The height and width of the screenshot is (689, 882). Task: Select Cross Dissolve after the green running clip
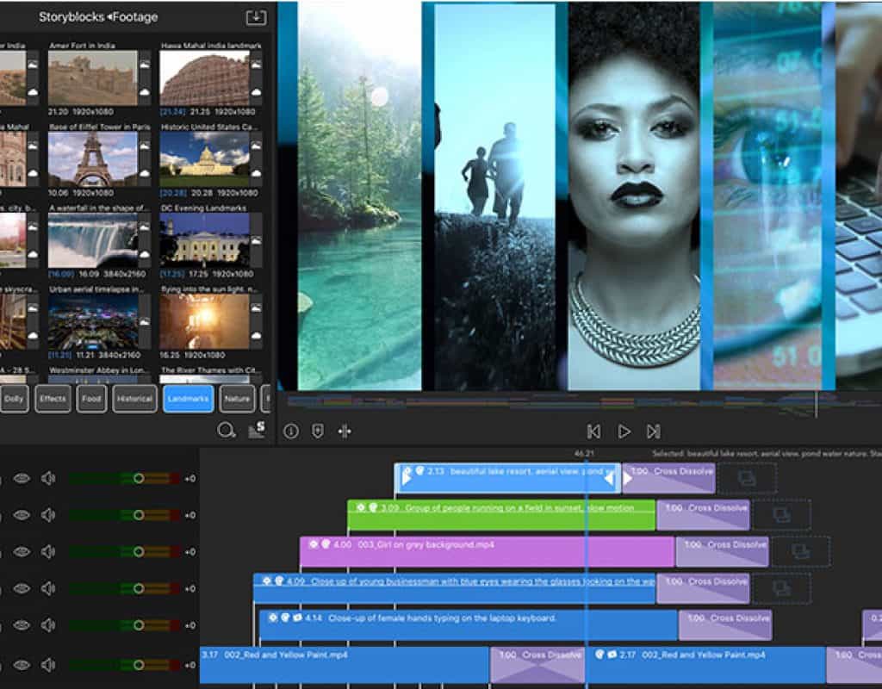[703, 515]
